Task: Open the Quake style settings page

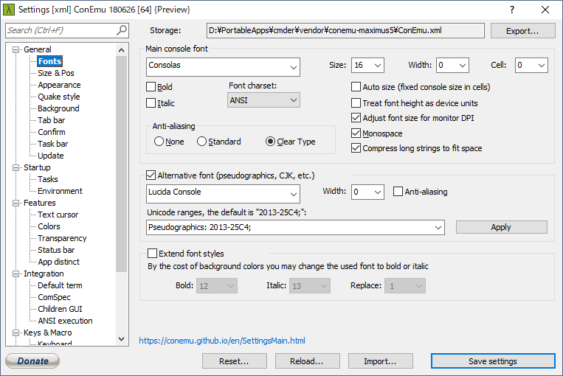Action: pyautogui.click(x=59, y=97)
